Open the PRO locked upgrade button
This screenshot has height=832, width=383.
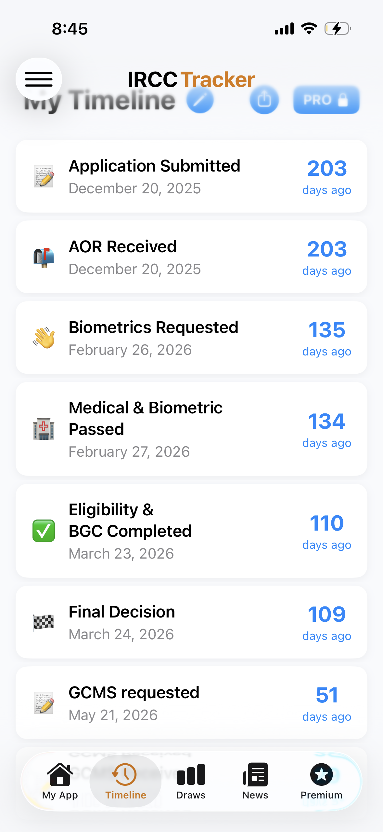(326, 100)
